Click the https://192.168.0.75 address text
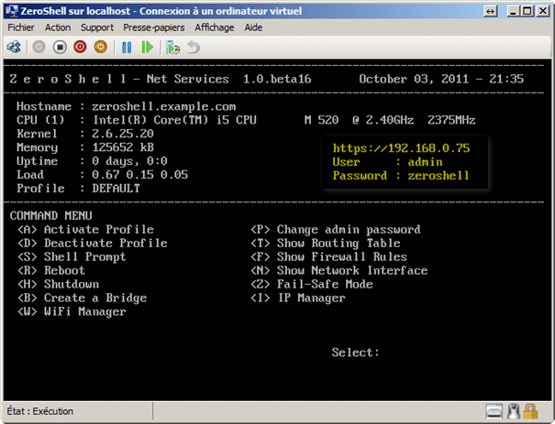Viewport: 555px width, 424px height. [401, 148]
